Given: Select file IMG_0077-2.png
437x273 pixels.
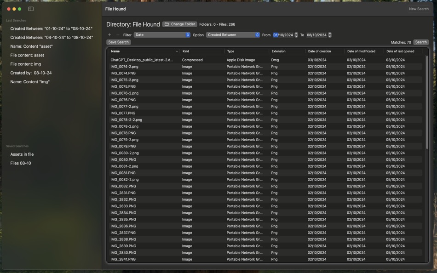Looking at the screenshot, I should pyautogui.click(x=265, y=107).
